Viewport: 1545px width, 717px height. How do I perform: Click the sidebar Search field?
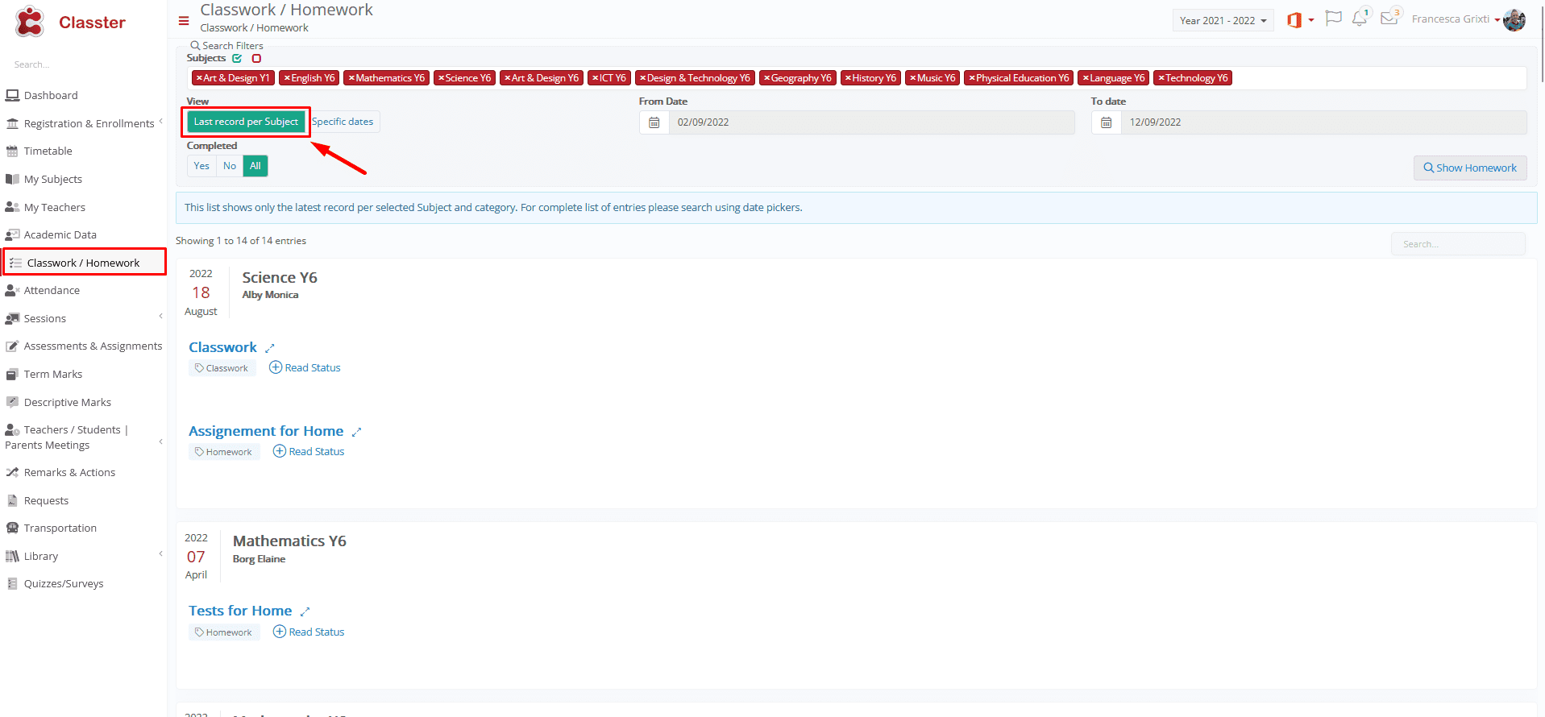pos(84,64)
